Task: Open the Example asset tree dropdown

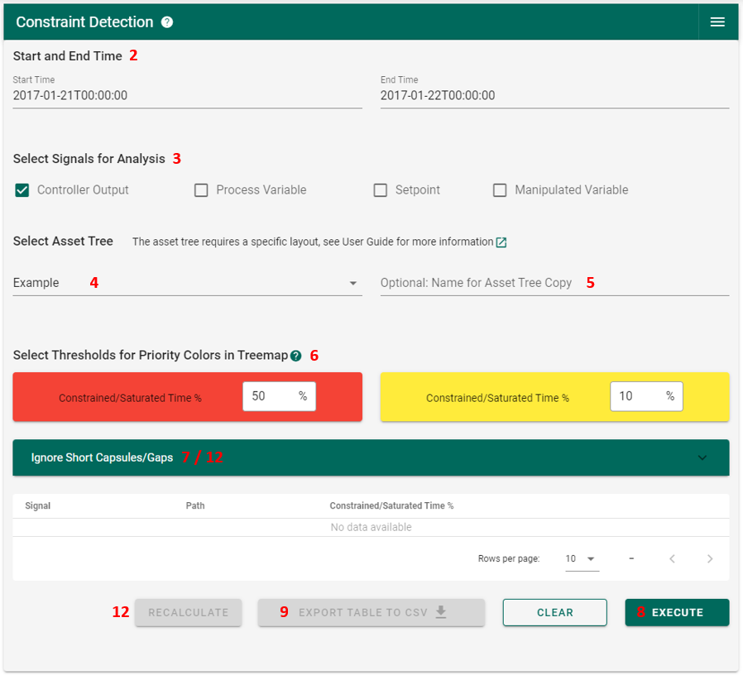Action: point(187,283)
